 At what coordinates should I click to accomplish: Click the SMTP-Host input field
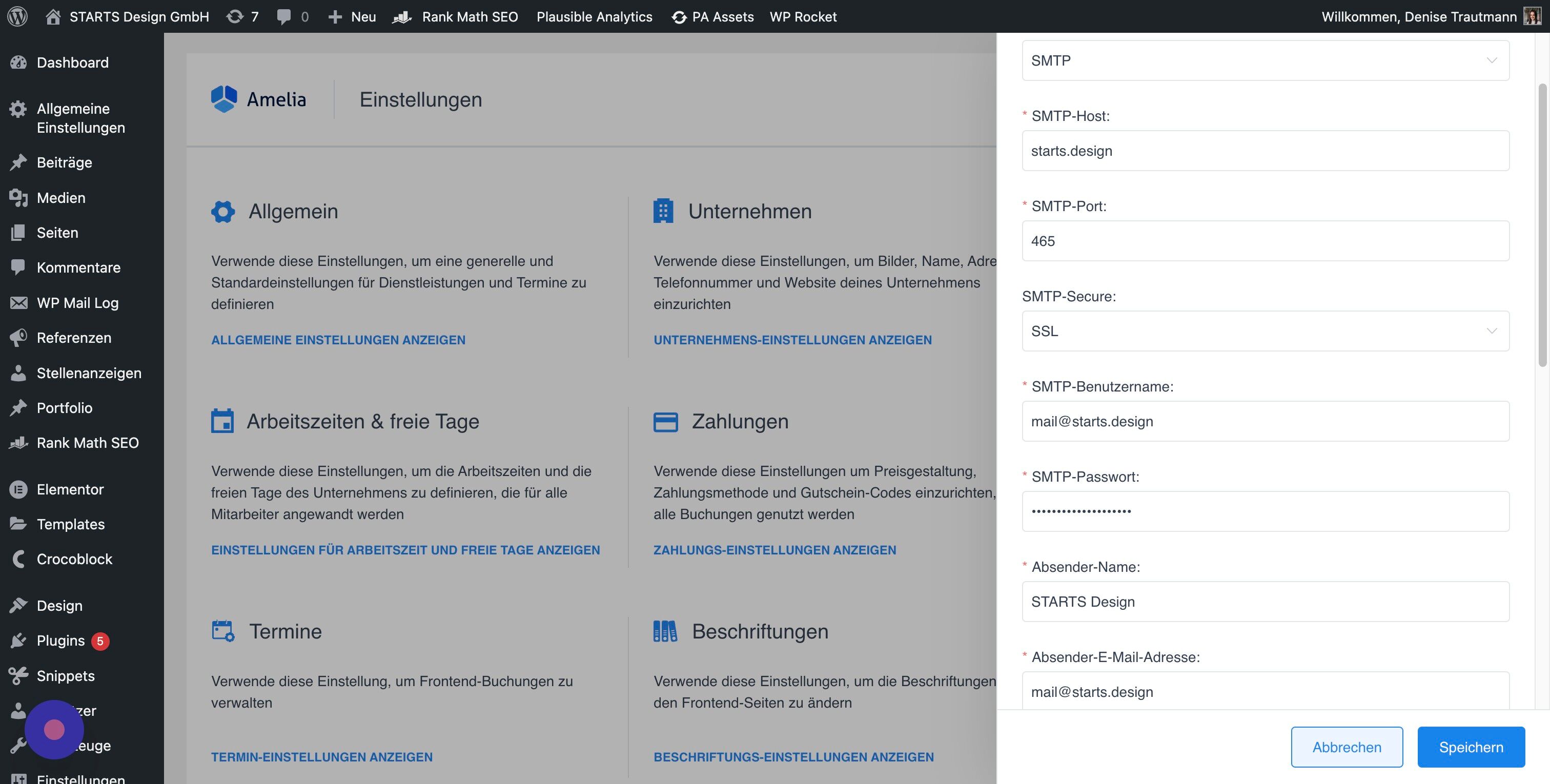(1266, 151)
